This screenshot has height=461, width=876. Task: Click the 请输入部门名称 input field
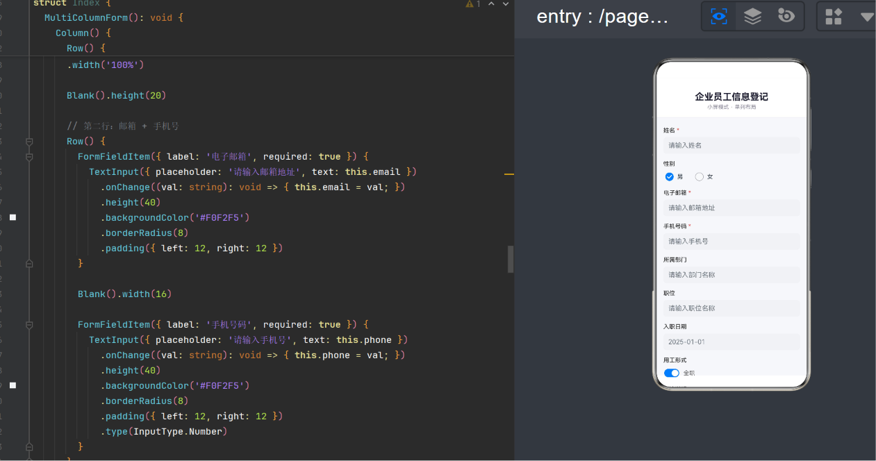(x=732, y=274)
